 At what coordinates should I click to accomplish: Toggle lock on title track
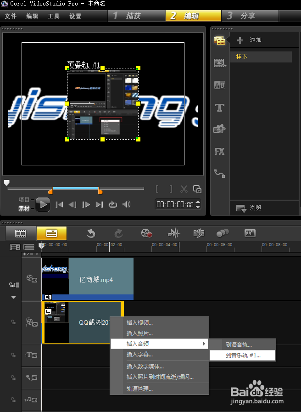[x=13, y=355]
